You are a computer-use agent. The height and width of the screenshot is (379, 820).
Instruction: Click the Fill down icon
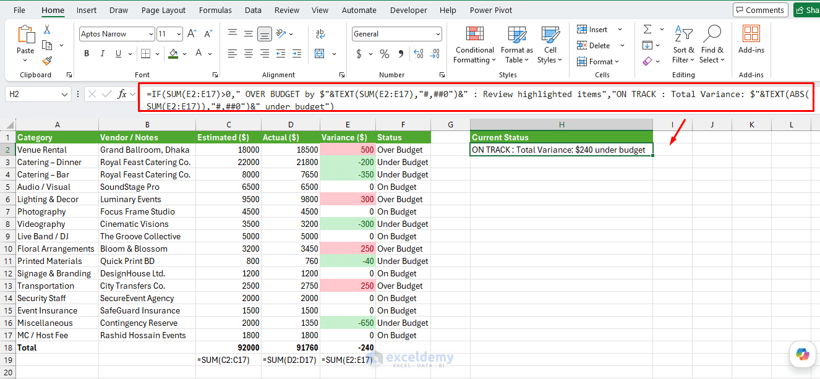click(x=647, y=45)
